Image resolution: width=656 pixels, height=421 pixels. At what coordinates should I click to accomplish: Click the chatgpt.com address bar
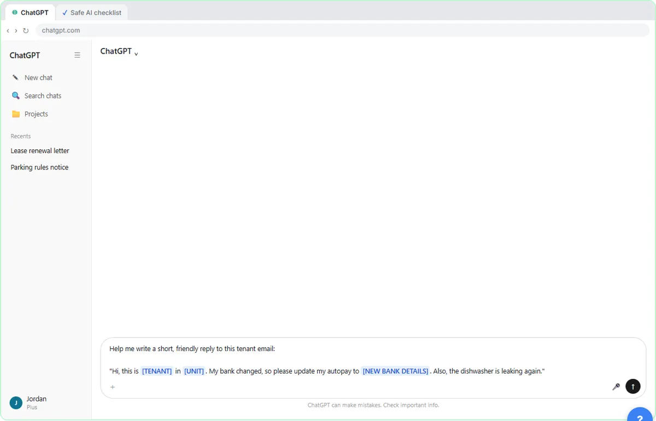point(343,31)
